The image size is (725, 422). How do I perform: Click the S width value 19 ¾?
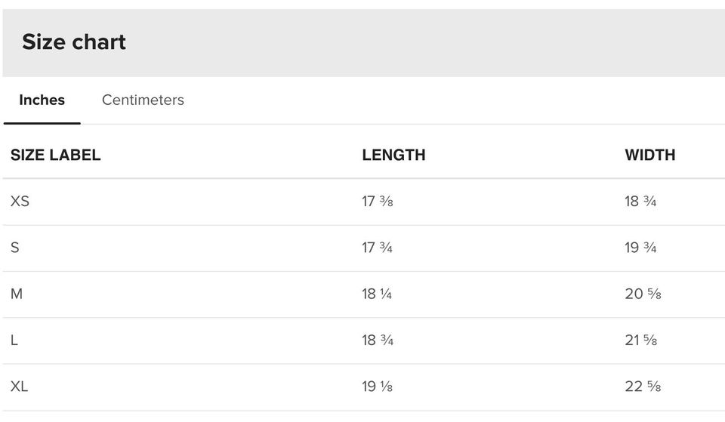pos(640,248)
